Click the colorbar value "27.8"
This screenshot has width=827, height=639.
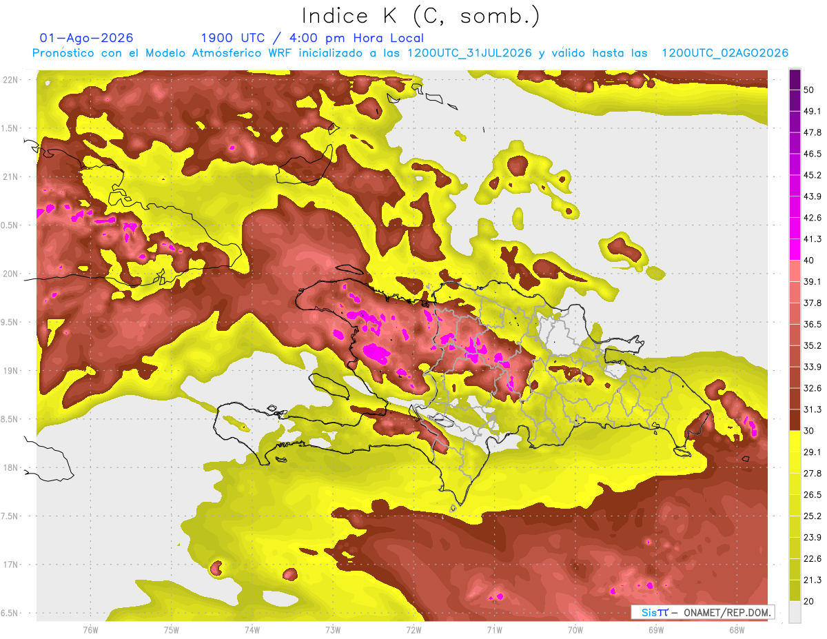pos(813,474)
